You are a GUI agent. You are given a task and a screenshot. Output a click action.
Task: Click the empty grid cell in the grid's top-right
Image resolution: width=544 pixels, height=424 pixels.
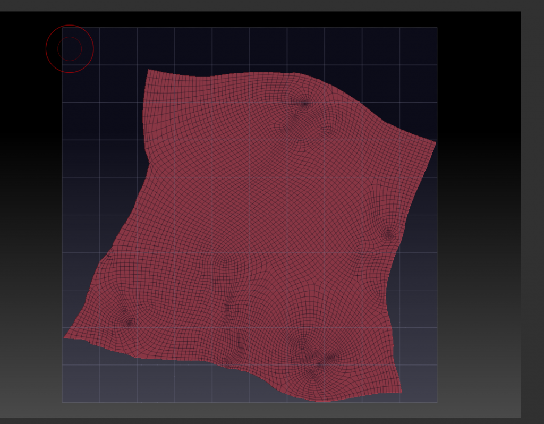point(418,46)
